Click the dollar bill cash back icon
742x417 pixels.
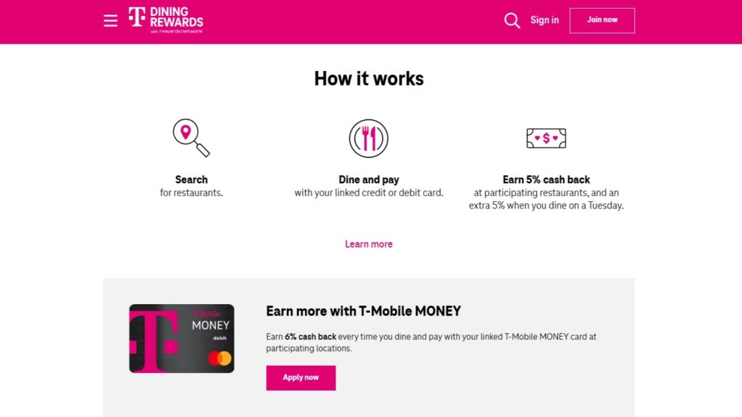coord(546,138)
